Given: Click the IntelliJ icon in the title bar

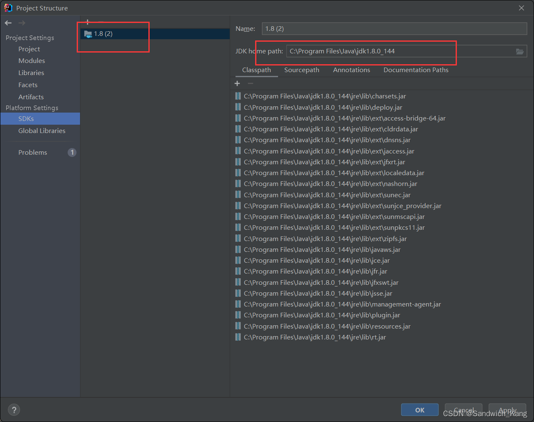Looking at the screenshot, I should 8,8.
